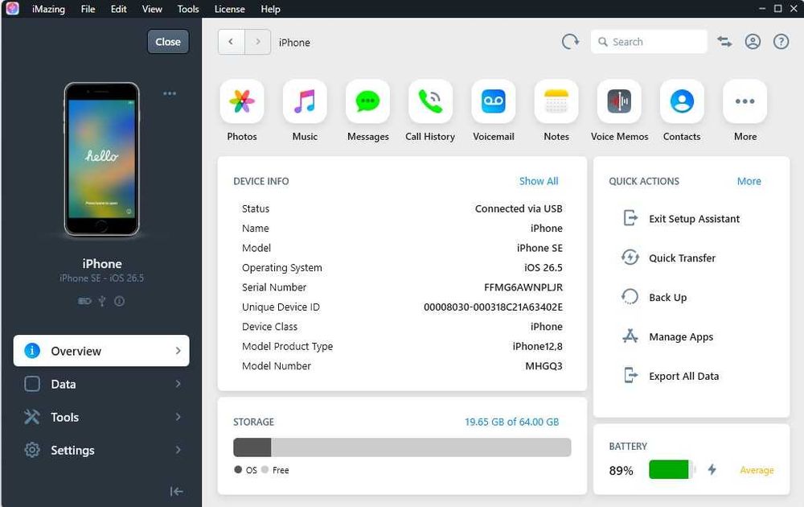The height and width of the screenshot is (507, 804).
Task: Click the Close button in the sidebar
Action: click(x=168, y=42)
